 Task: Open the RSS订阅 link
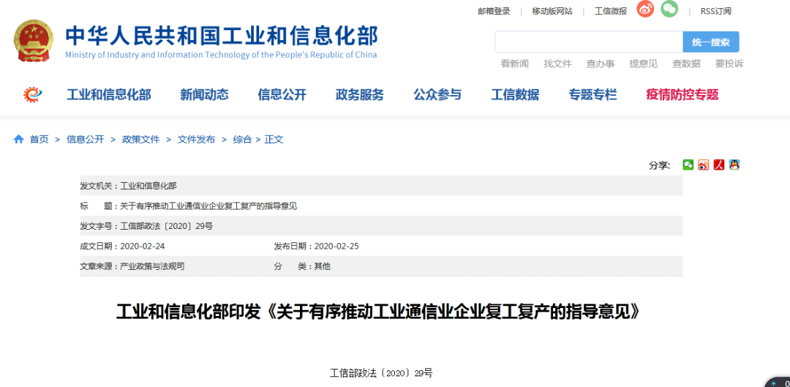click(715, 11)
